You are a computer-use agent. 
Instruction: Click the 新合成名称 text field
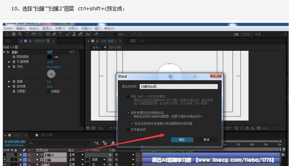pos(178,86)
